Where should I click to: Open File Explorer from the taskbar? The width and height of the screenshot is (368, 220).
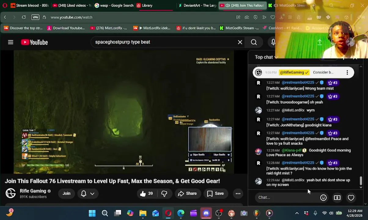143,213
